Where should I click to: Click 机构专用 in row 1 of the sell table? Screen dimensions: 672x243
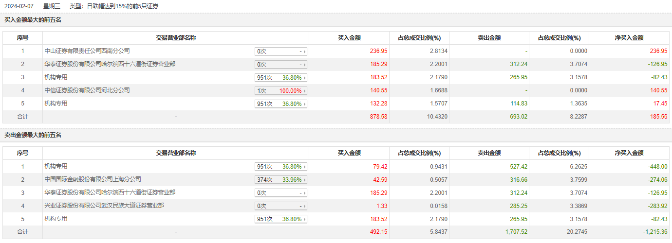tap(56, 166)
